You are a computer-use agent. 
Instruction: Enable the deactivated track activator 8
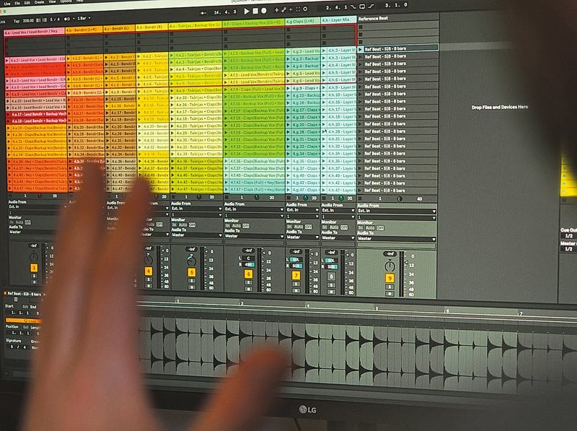click(331, 277)
